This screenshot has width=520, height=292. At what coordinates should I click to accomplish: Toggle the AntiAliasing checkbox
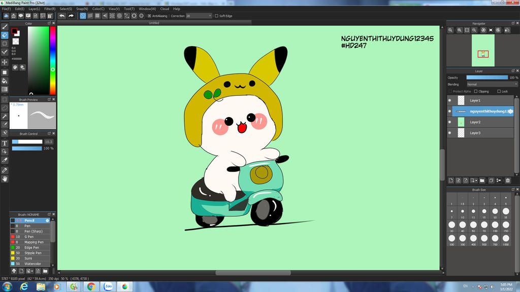tap(149, 16)
